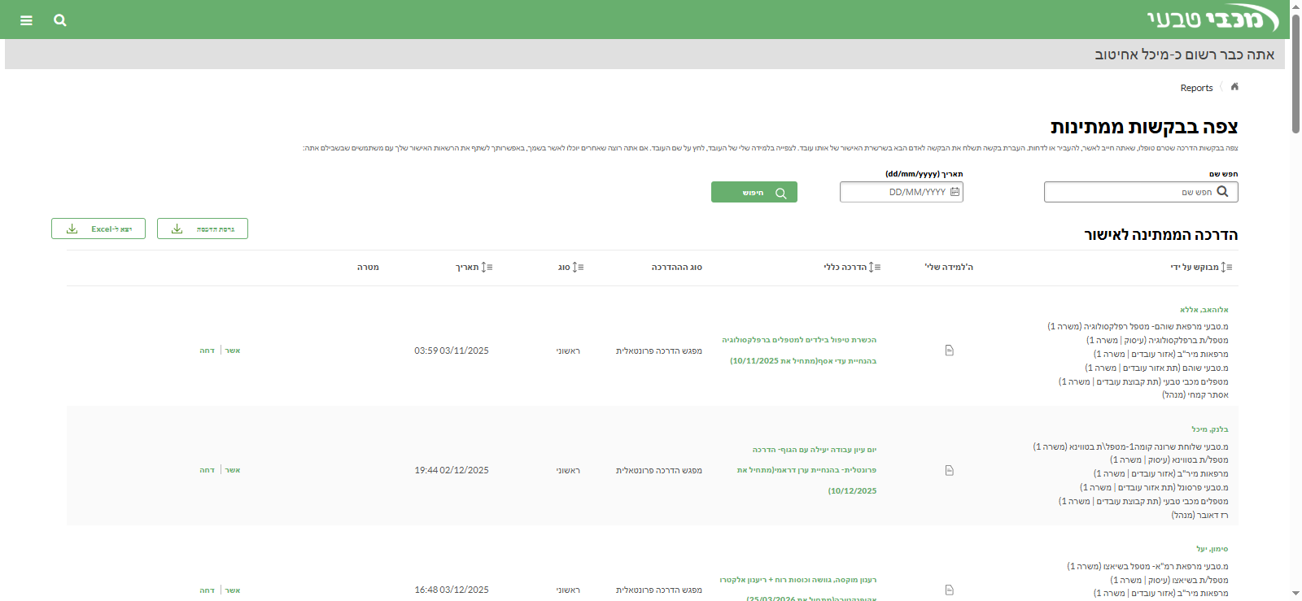Go to the home page via the house icon
1302x601 pixels.
tap(1234, 87)
